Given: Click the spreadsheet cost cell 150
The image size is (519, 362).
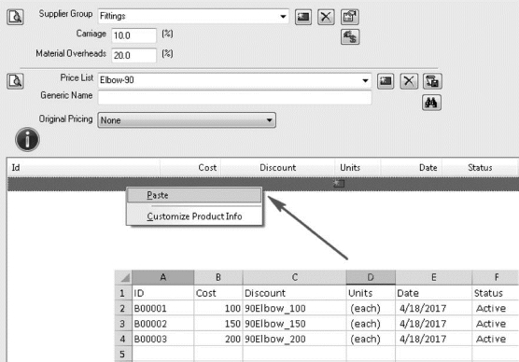Looking at the screenshot, I should (x=218, y=324).
